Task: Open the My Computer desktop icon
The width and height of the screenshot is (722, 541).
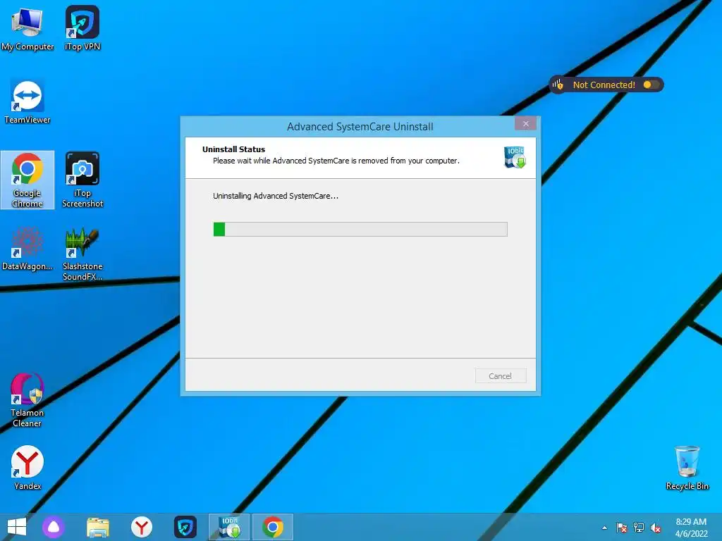Action: click(27, 28)
